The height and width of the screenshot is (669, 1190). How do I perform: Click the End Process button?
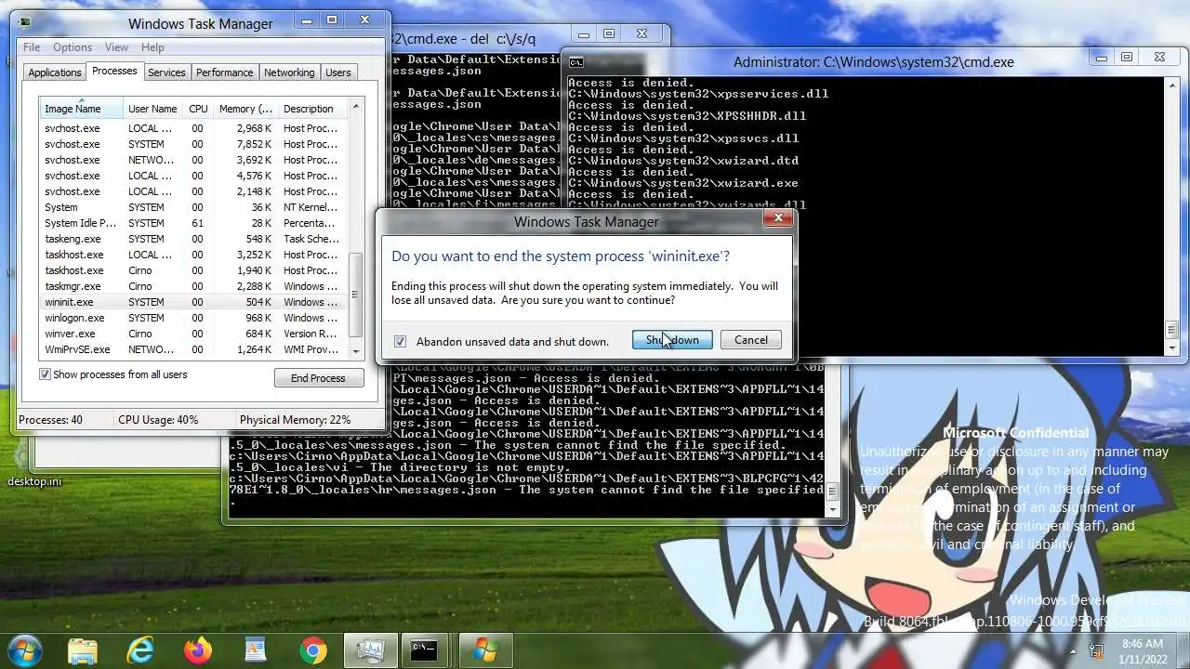point(318,378)
